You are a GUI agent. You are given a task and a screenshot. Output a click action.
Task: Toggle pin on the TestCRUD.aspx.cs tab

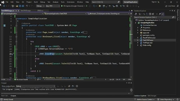click(16, 11)
